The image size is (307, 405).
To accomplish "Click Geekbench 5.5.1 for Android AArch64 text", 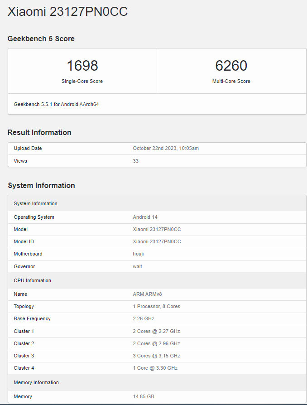I will [x=56, y=104].
